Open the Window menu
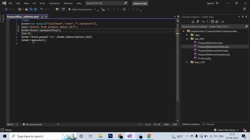This screenshot has width=250, height=140. [x=68, y=3]
